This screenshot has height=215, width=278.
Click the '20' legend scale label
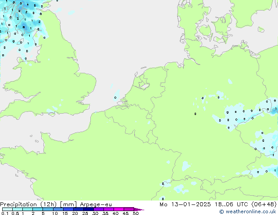pyautogui.click(x=75, y=213)
